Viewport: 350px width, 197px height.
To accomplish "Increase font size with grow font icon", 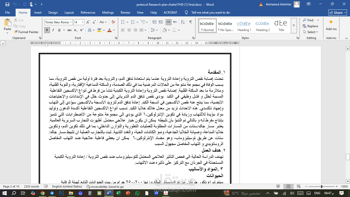I will (88, 22).
